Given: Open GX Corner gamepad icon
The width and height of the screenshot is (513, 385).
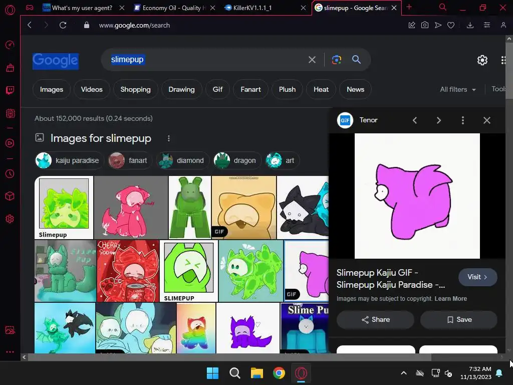Looking at the screenshot, I should [30, 8].
